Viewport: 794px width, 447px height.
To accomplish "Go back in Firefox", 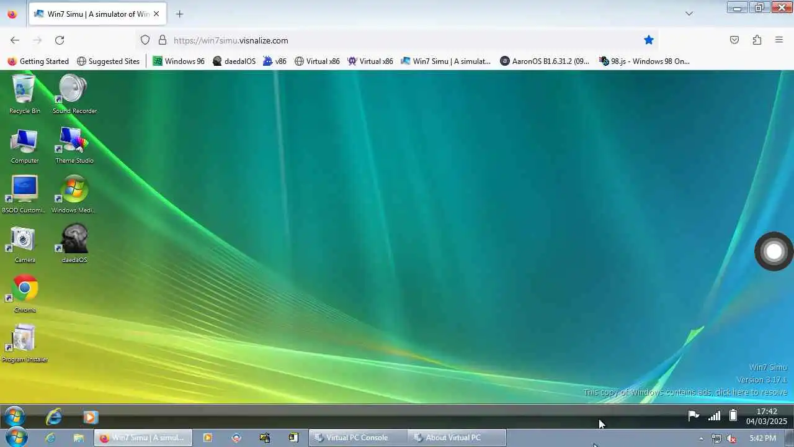I will (x=15, y=40).
